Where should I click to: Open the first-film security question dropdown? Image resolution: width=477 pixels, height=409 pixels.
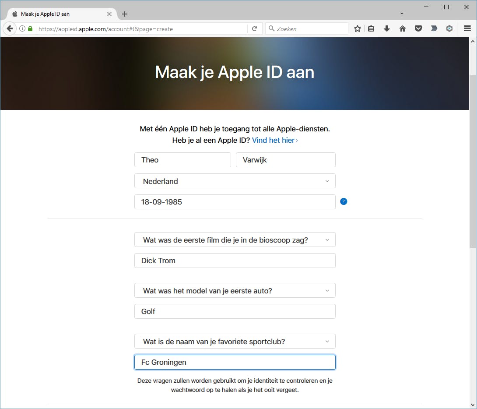tap(235, 240)
